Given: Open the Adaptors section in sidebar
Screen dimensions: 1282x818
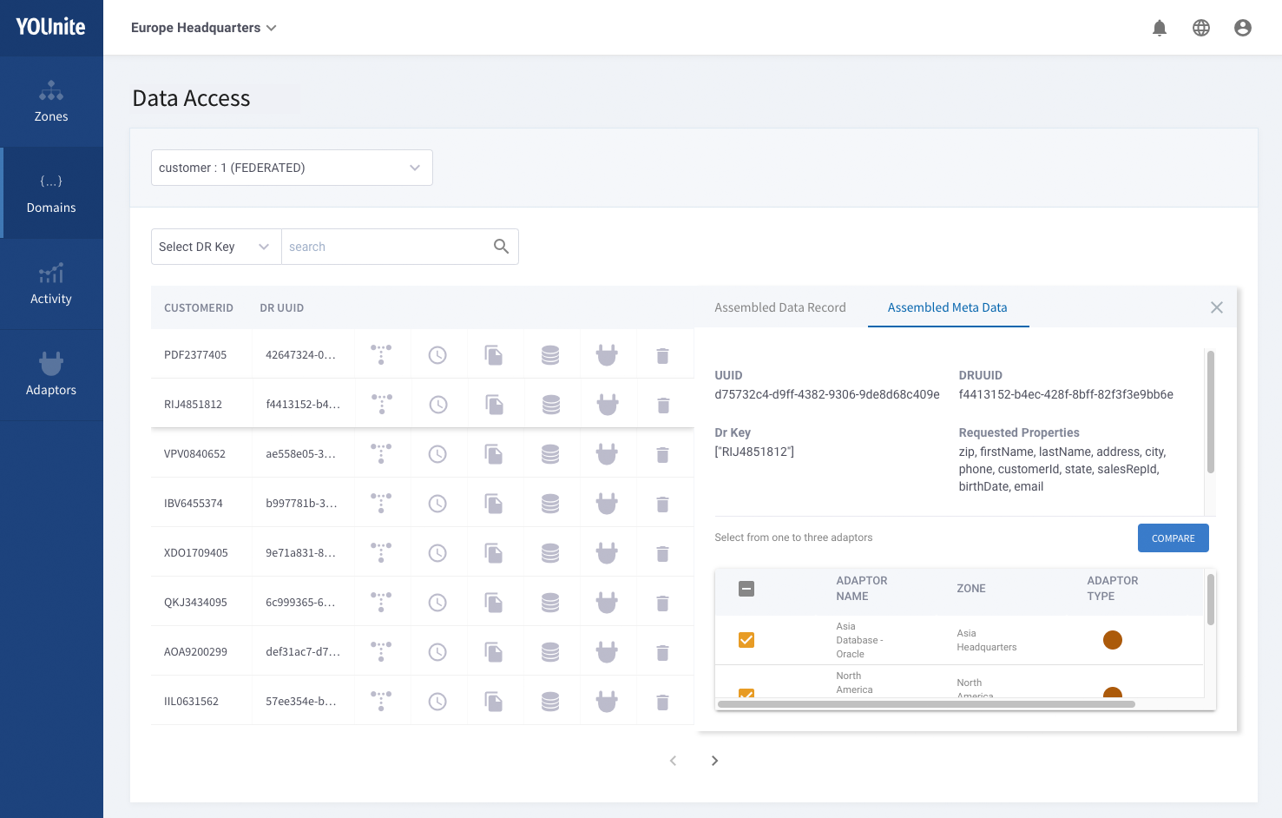Looking at the screenshot, I should click(x=51, y=375).
